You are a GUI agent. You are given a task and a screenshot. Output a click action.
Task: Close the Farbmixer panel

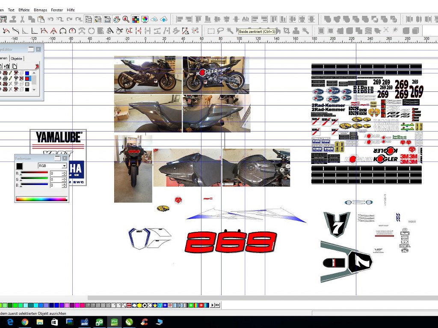(x=65, y=157)
